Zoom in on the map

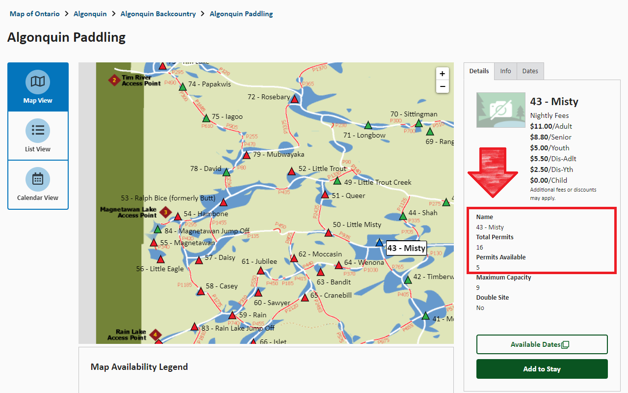pos(442,74)
